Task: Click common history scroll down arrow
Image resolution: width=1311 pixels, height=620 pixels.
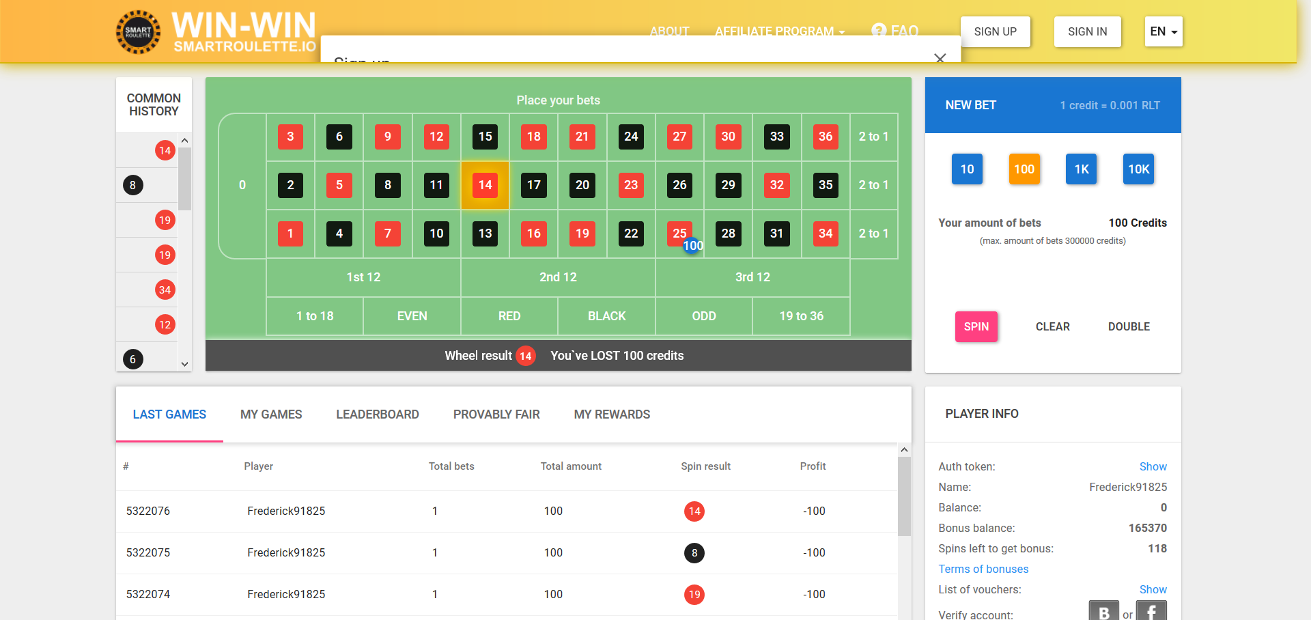Action: pos(185,364)
